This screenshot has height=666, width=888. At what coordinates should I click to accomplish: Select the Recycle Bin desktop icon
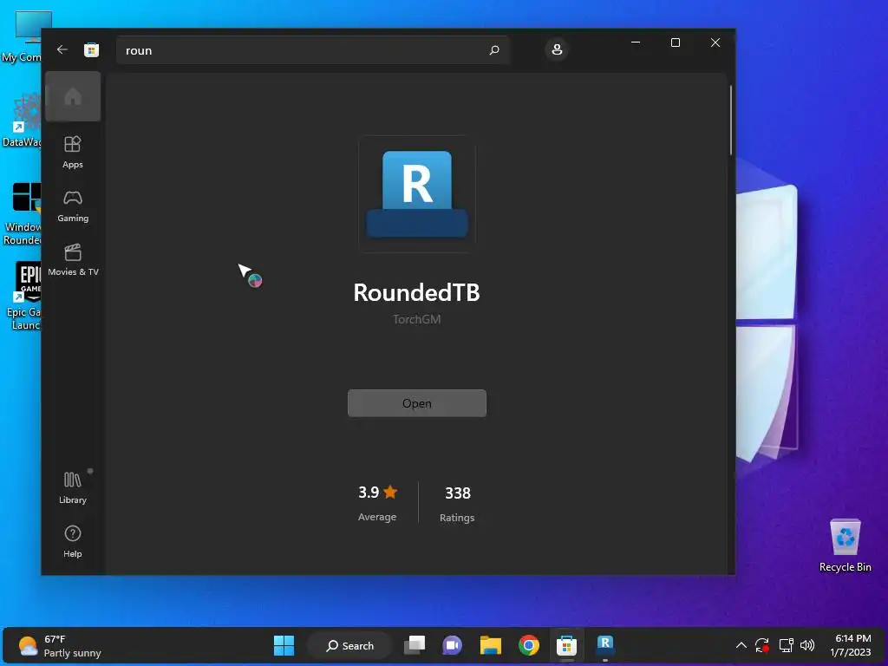(845, 545)
